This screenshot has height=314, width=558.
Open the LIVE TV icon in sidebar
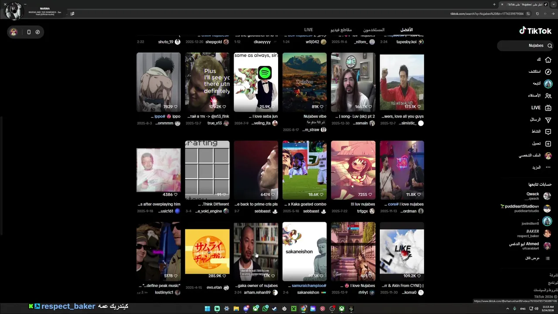click(548, 108)
